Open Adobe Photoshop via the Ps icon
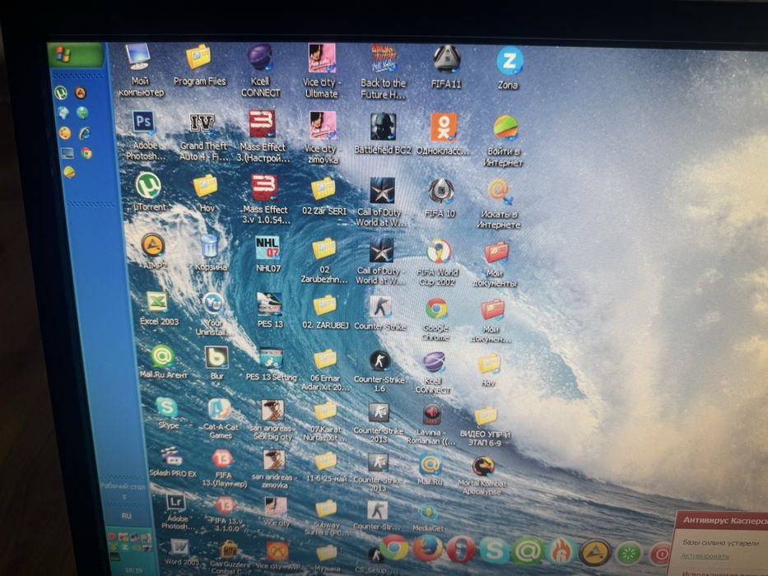This screenshot has width=768, height=576. [143, 136]
